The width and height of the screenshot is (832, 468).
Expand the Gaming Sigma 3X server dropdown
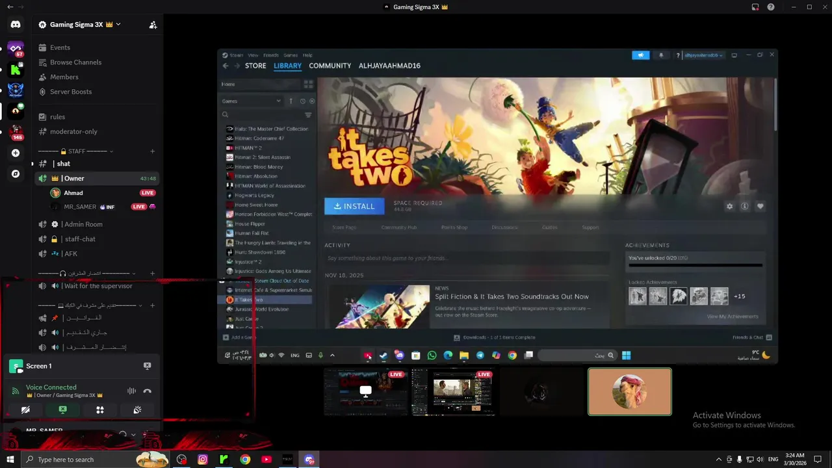tap(118, 25)
